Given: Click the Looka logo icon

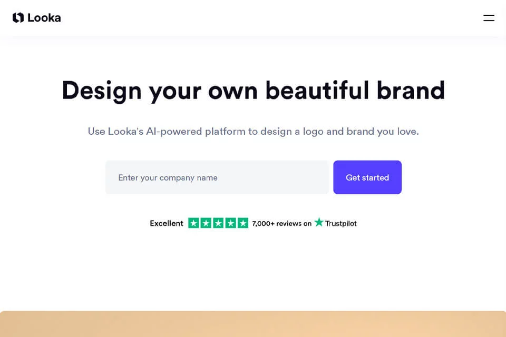Looking at the screenshot, I should (x=18, y=18).
